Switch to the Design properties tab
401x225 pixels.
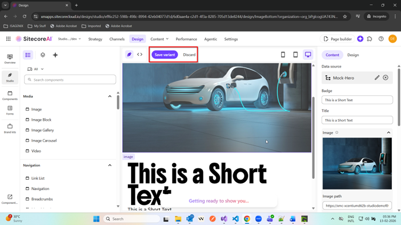353,55
